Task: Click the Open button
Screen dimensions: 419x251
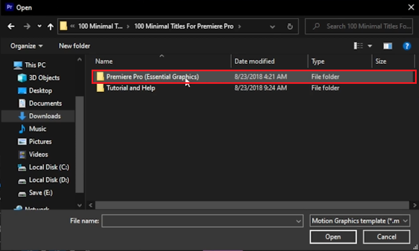Action: click(333, 237)
